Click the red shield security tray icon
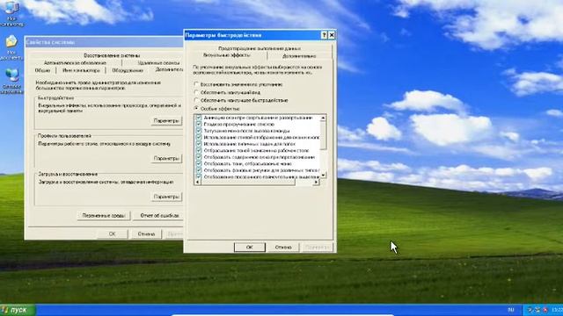563x316 pixels. 545,310
